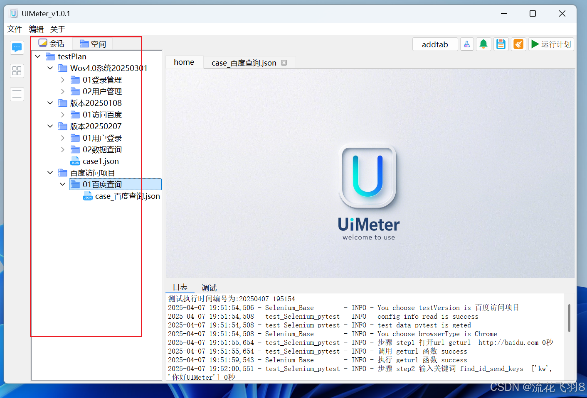This screenshot has height=398, width=587.
Task: Click the folder icon of Wos4.0系统20250301
Action: tap(63, 68)
